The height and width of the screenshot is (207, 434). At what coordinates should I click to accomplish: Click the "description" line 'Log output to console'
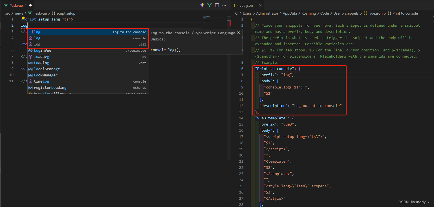click(301, 106)
